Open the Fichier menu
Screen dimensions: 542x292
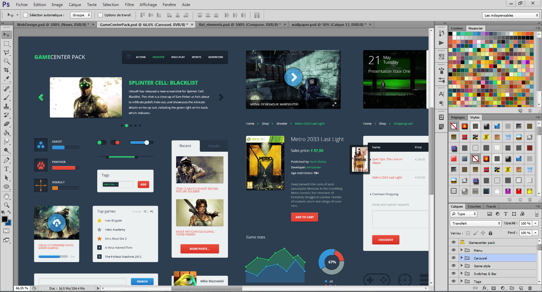[x=22, y=5]
